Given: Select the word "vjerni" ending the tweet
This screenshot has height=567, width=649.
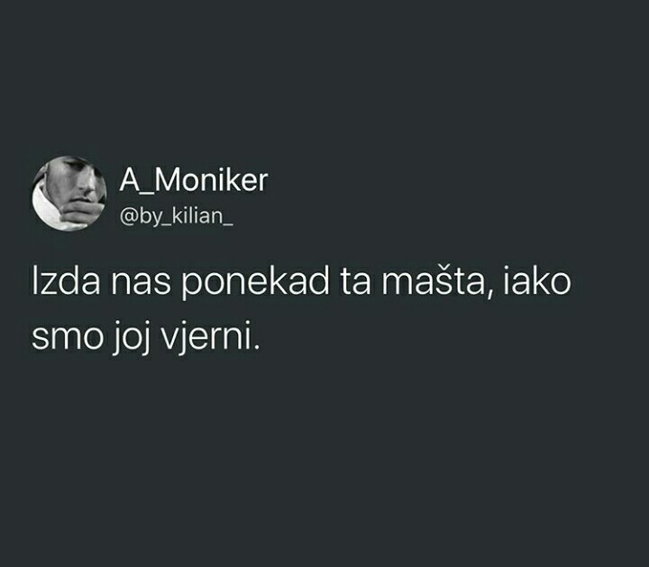Looking at the screenshot, I should click(206, 337).
